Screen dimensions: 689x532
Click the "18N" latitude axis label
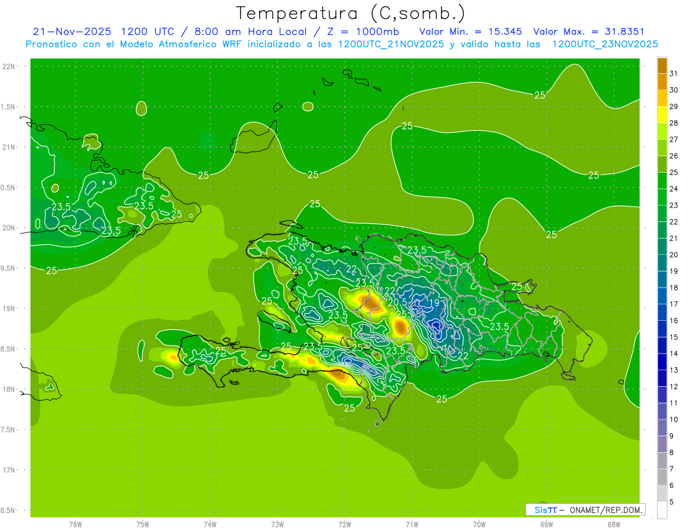pos(9,389)
